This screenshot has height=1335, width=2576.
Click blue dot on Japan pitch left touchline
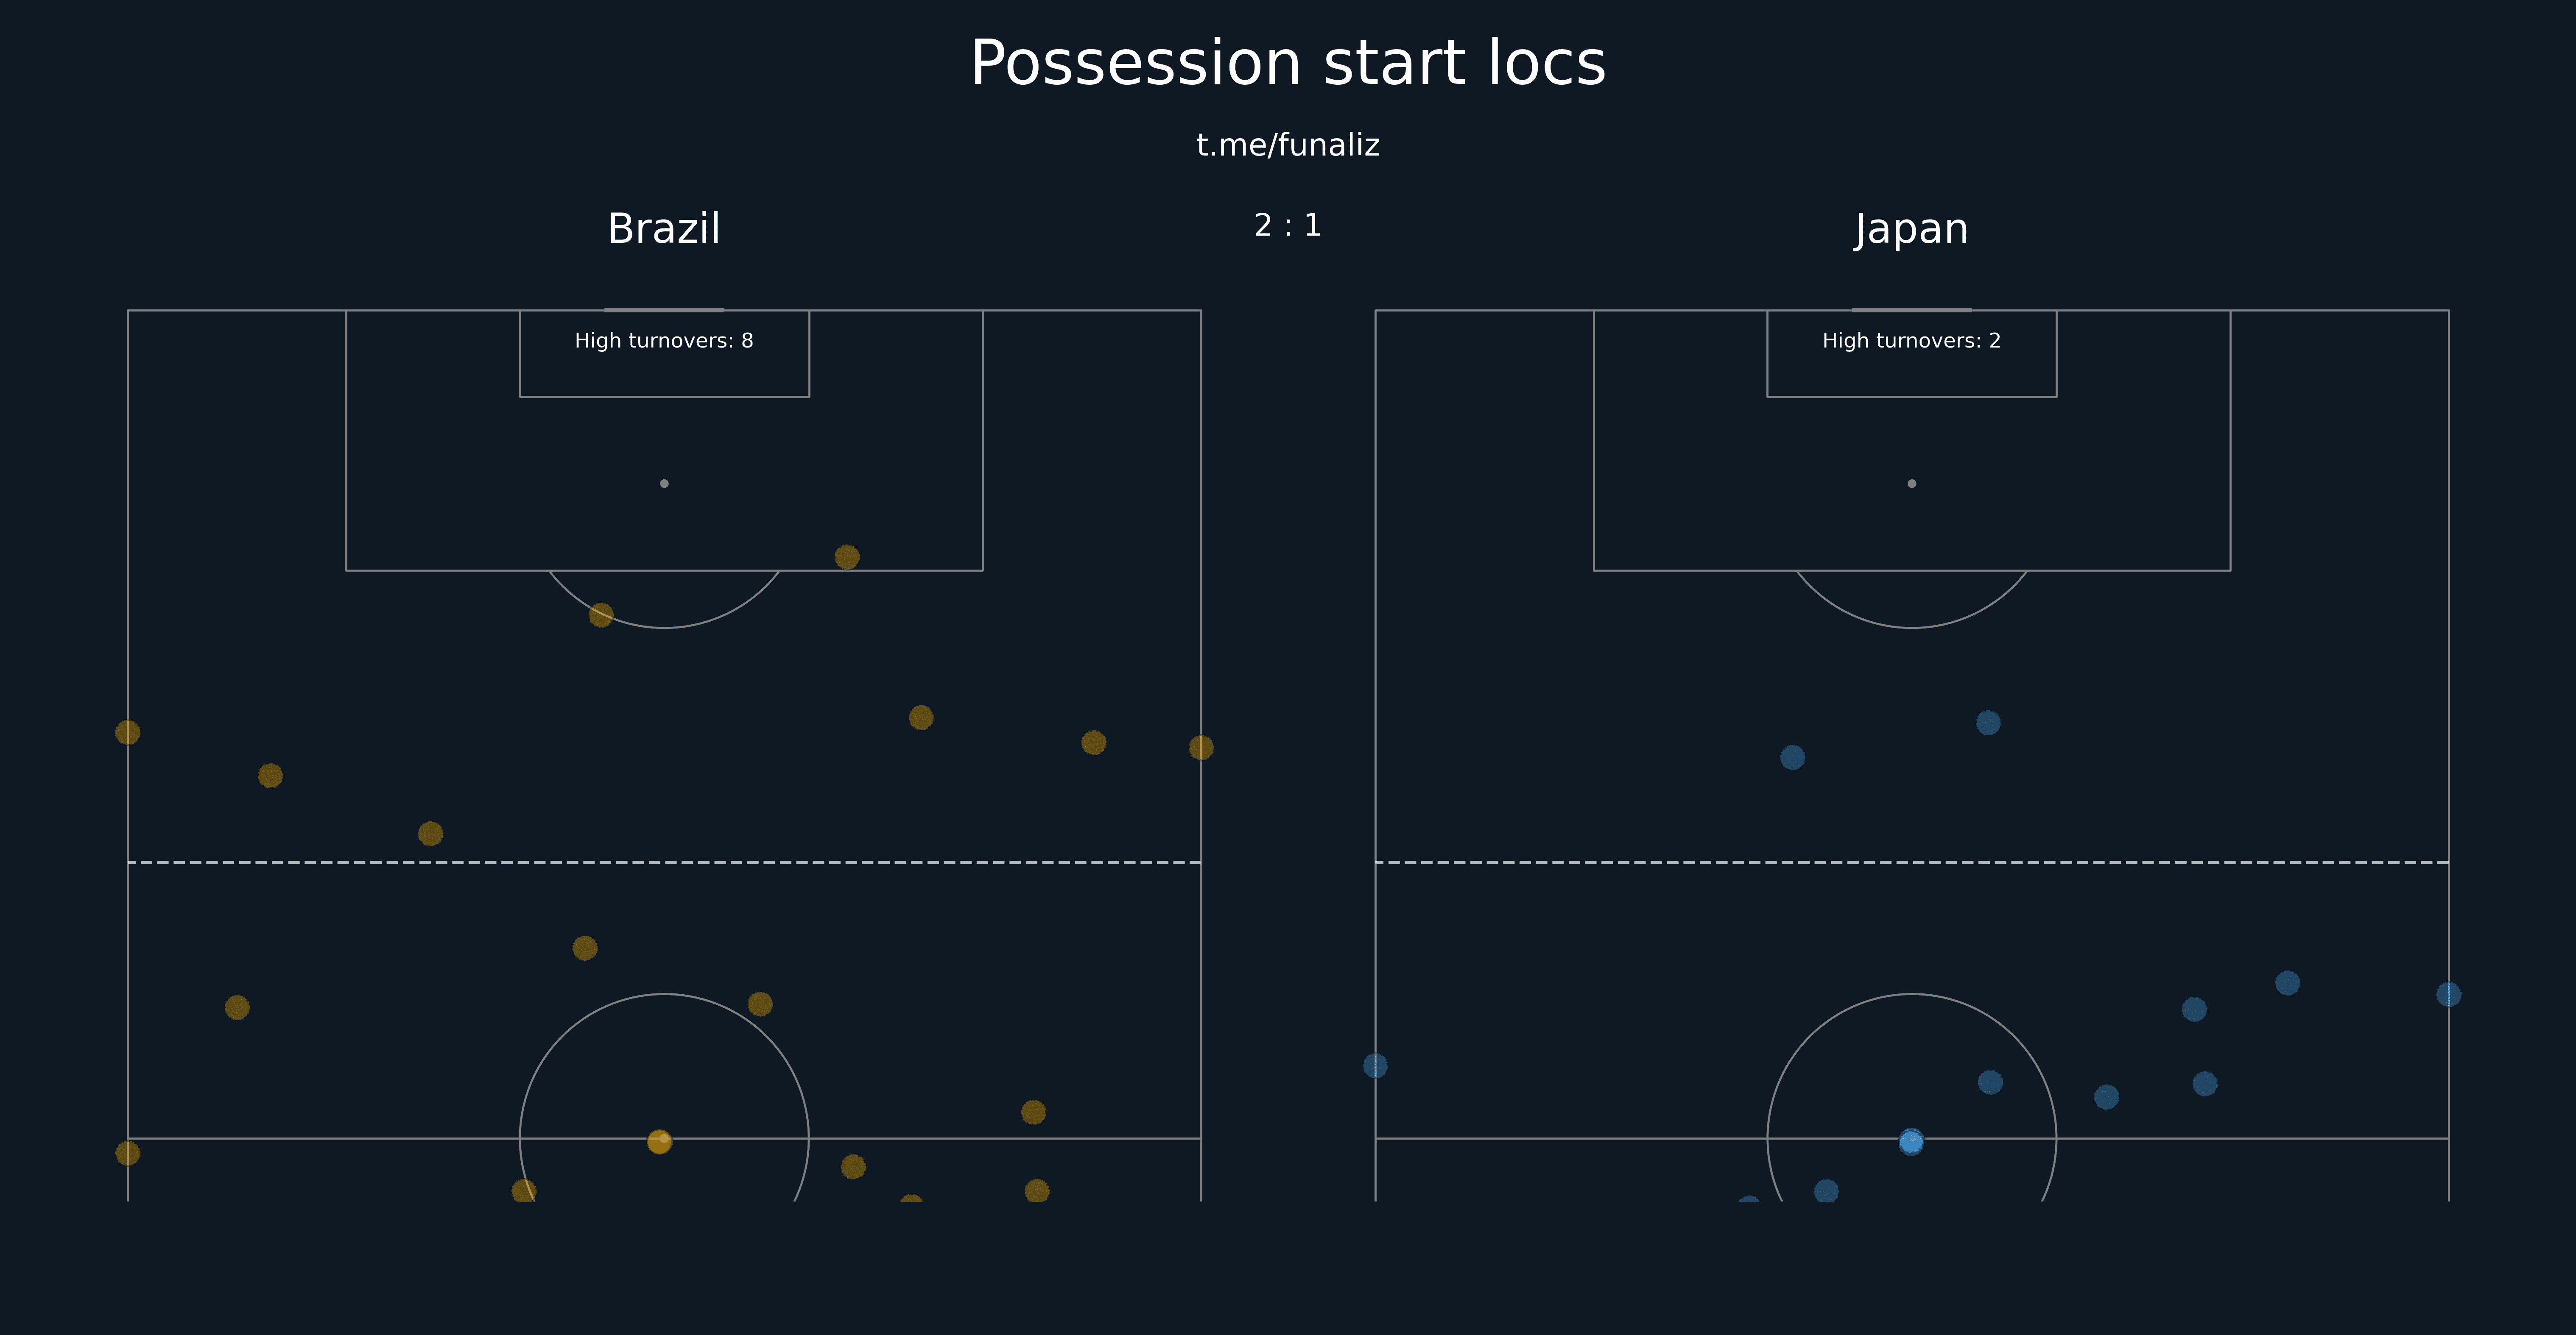pos(1375,1065)
